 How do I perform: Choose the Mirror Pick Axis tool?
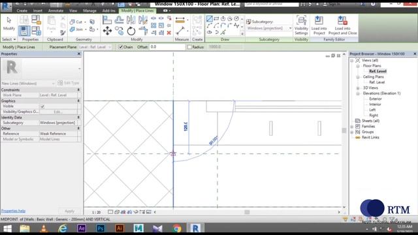[131, 20]
